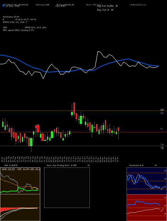Viewport: 167px width, 221px height.
Task: Open the MACD histogram panel
Action: pos(20,208)
